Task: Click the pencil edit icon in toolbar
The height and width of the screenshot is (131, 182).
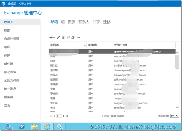Action: tap(58, 37)
